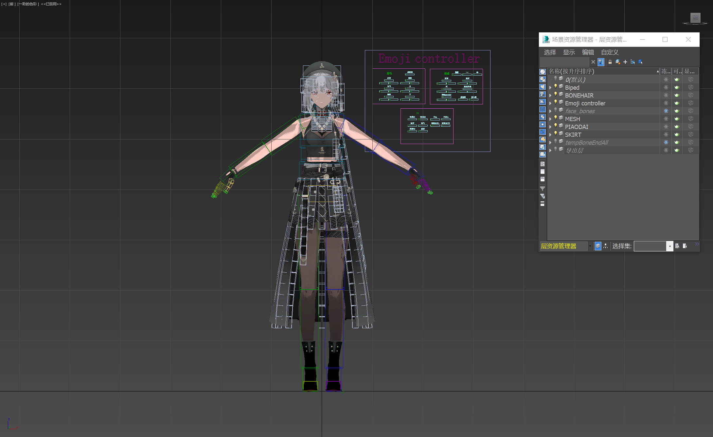Click the viewport [前] view label

[x=12, y=4]
